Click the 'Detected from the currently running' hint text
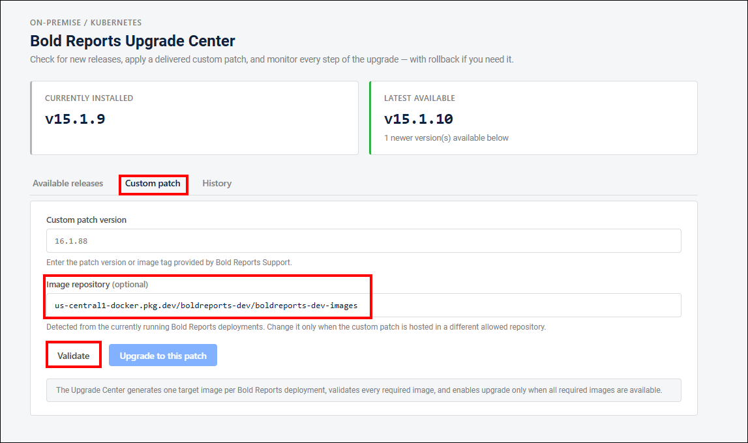The height and width of the screenshot is (443, 748). pos(296,327)
